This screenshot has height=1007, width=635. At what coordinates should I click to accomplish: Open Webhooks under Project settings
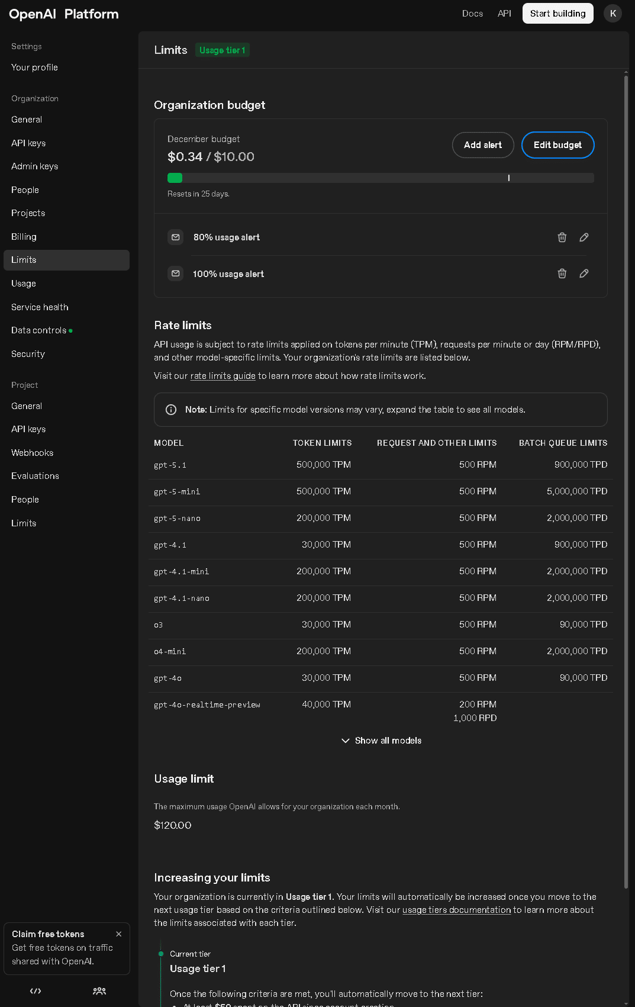32,453
